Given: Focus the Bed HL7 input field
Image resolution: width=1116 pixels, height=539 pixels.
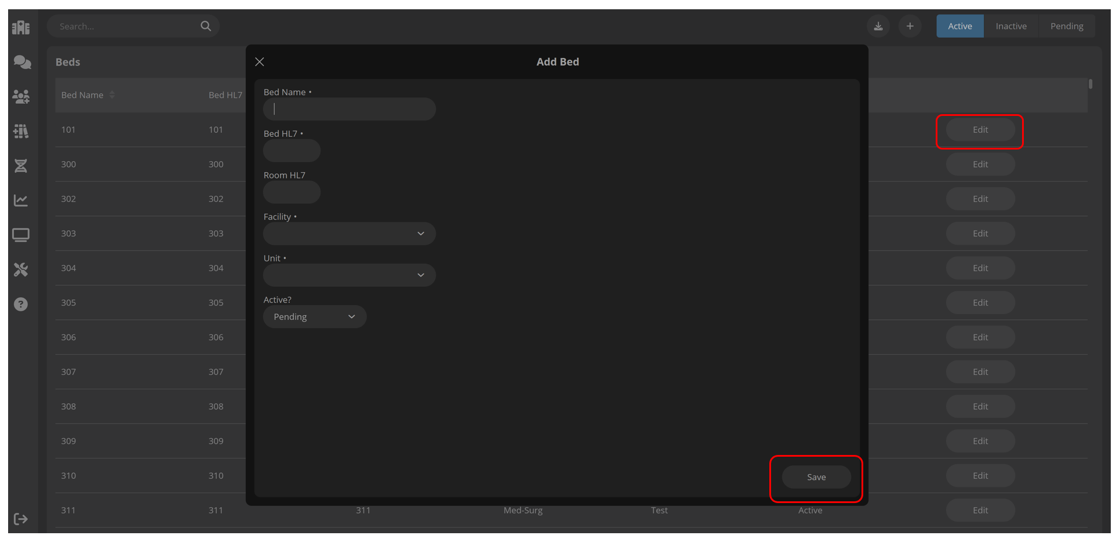Looking at the screenshot, I should (292, 151).
